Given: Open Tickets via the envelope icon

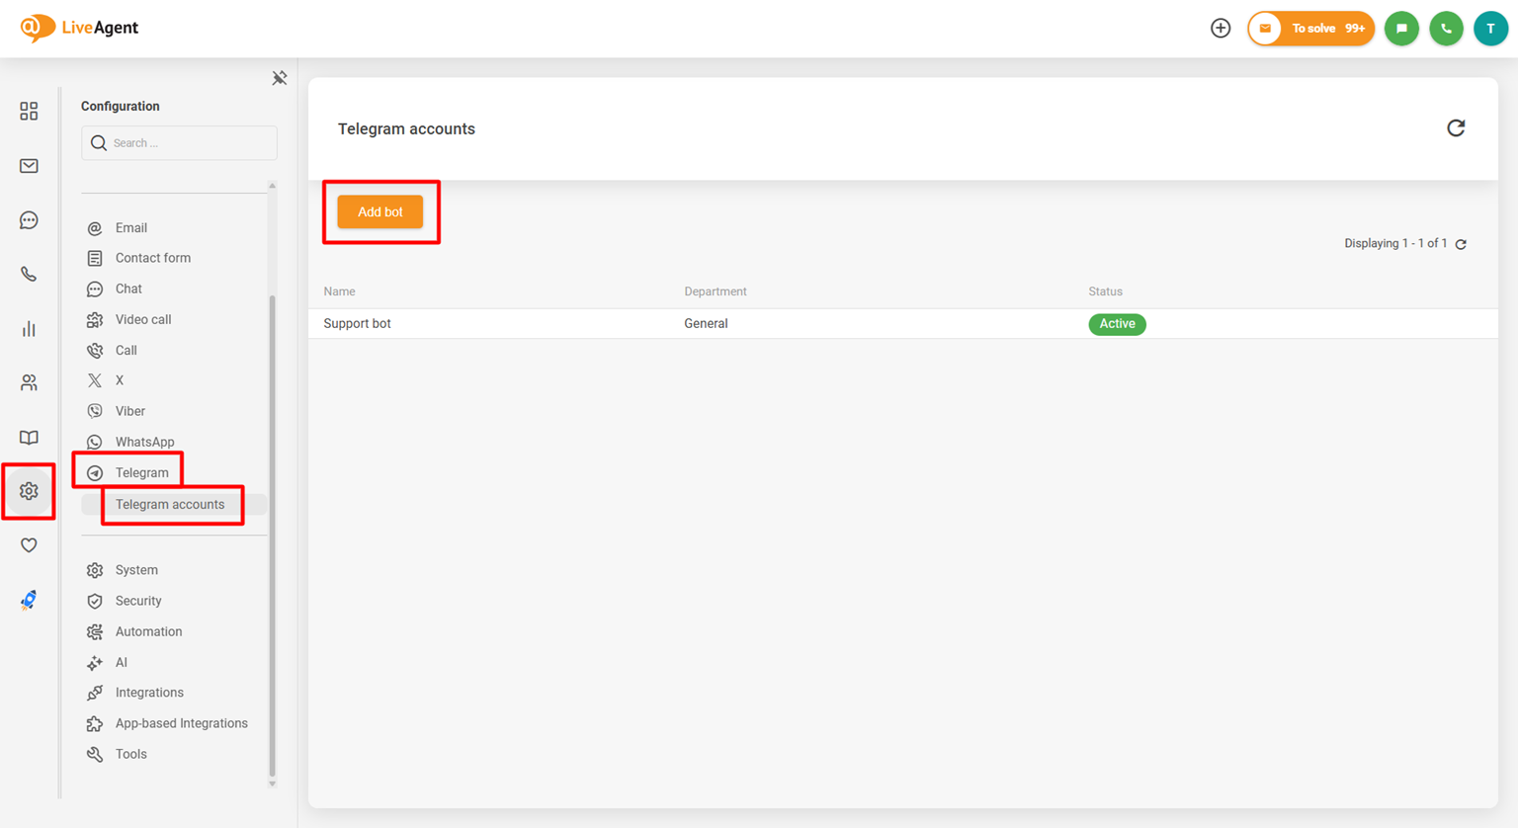Looking at the screenshot, I should pos(28,165).
